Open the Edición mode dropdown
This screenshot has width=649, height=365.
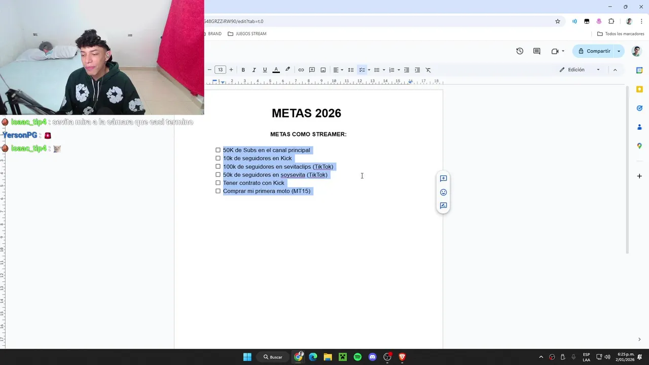click(580, 70)
